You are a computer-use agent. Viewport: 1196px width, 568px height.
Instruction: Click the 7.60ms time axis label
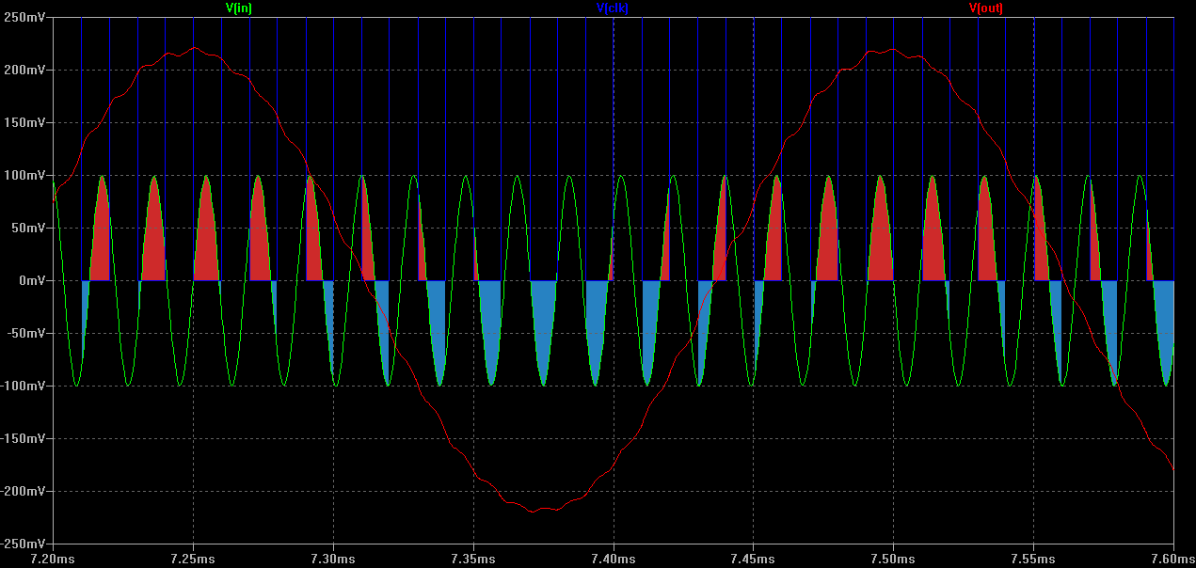(x=1173, y=559)
